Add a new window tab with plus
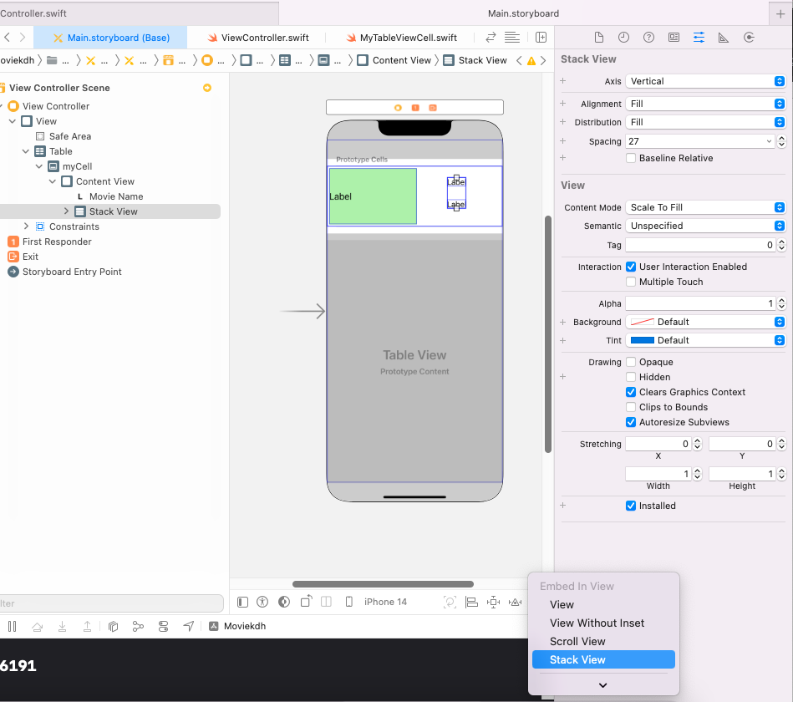 (780, 13)
